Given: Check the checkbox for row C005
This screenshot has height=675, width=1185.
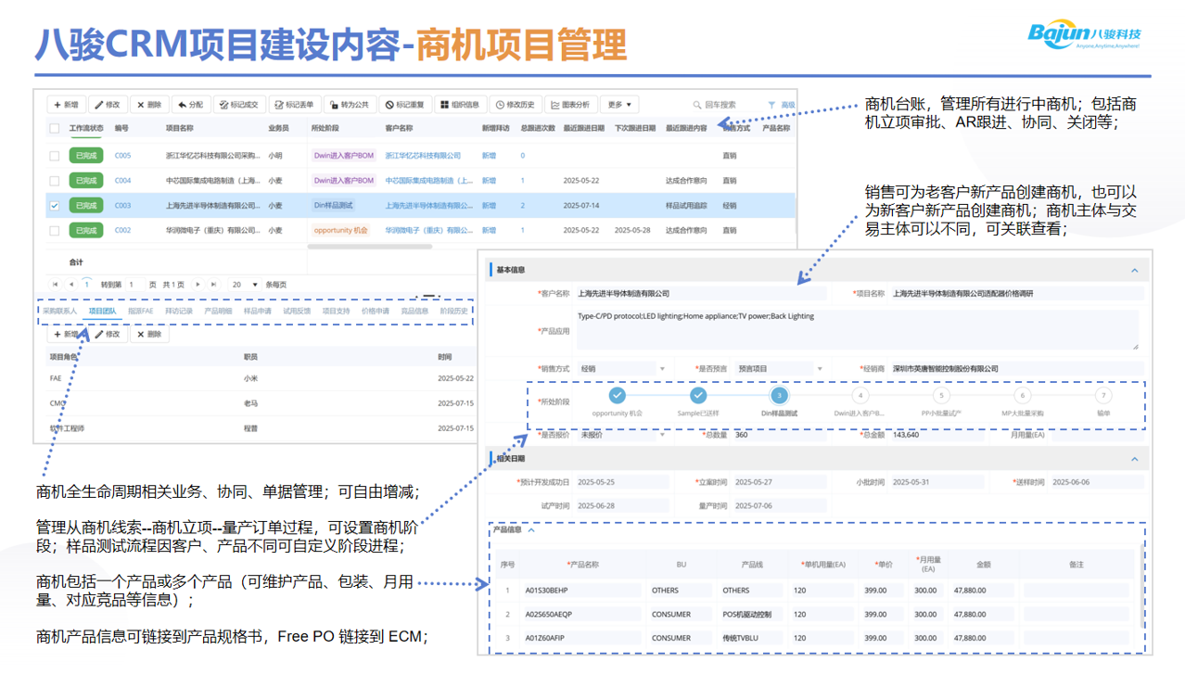Looking at the screenshot, I should click(x=54, y=156).
